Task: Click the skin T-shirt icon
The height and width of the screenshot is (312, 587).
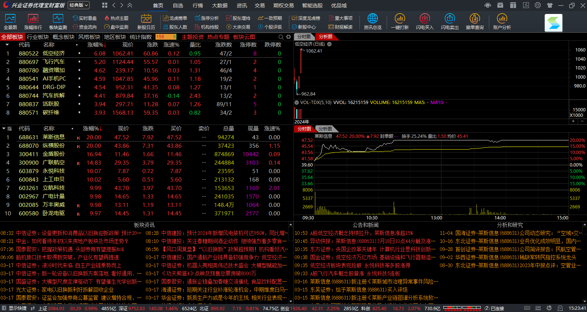Action: click(550, 5)
